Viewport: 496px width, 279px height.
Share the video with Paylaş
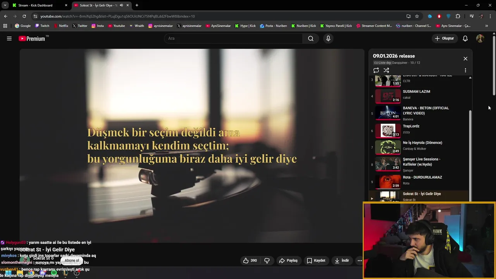click(x=288, y=260)
